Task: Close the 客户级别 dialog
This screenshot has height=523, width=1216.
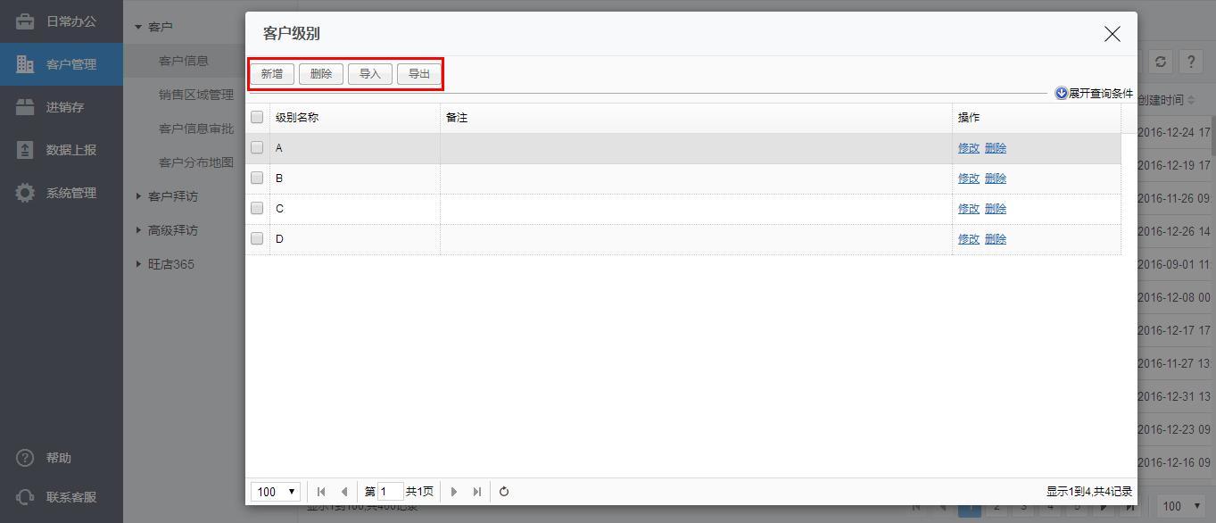Action: pyautogui.click(x=1112, y=34)
